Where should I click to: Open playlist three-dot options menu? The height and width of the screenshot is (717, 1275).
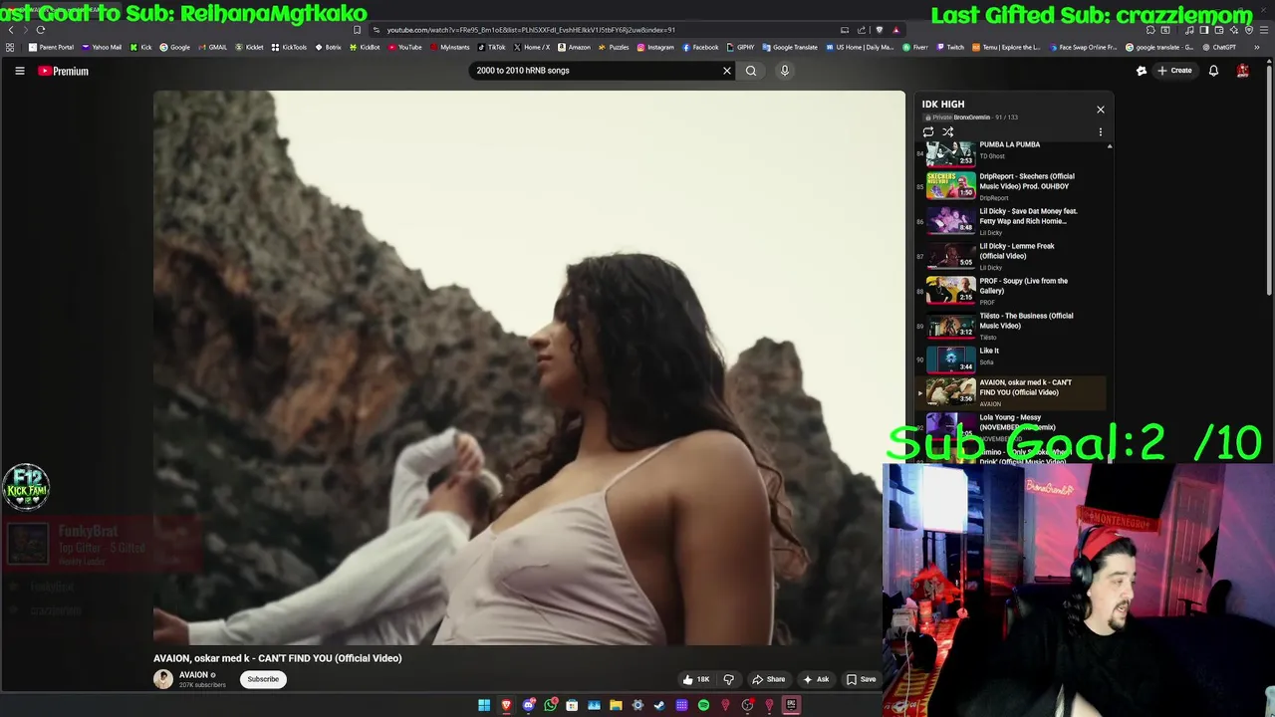click(1101, 131)
